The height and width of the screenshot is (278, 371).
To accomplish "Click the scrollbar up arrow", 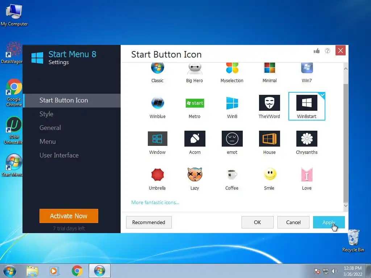I will (x=346, y=69).
